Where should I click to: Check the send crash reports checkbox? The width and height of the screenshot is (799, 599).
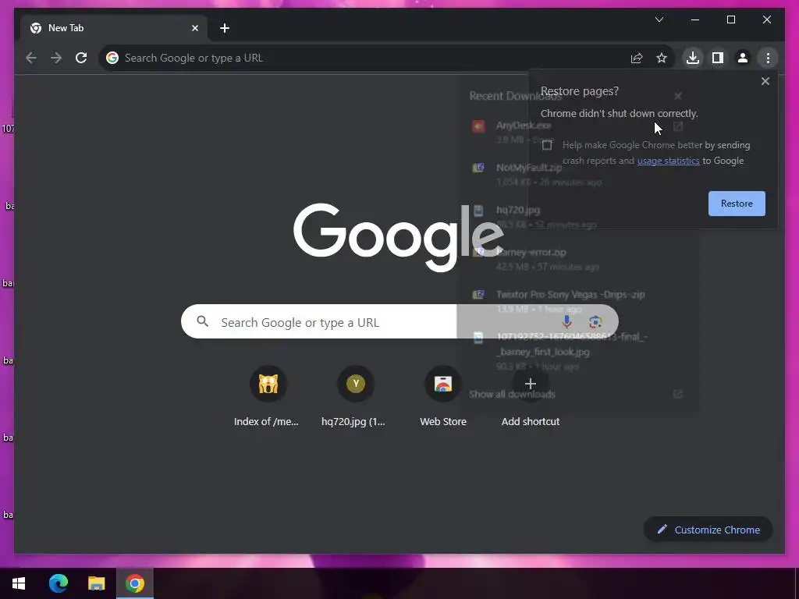547,145
